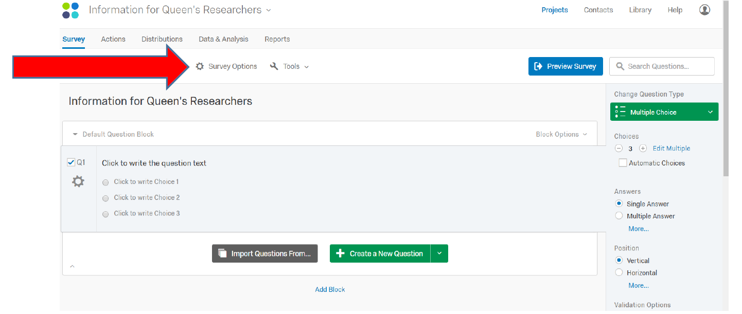742x314 pixels.
Task: Open the user account profile icon
Action: point(704,10)
